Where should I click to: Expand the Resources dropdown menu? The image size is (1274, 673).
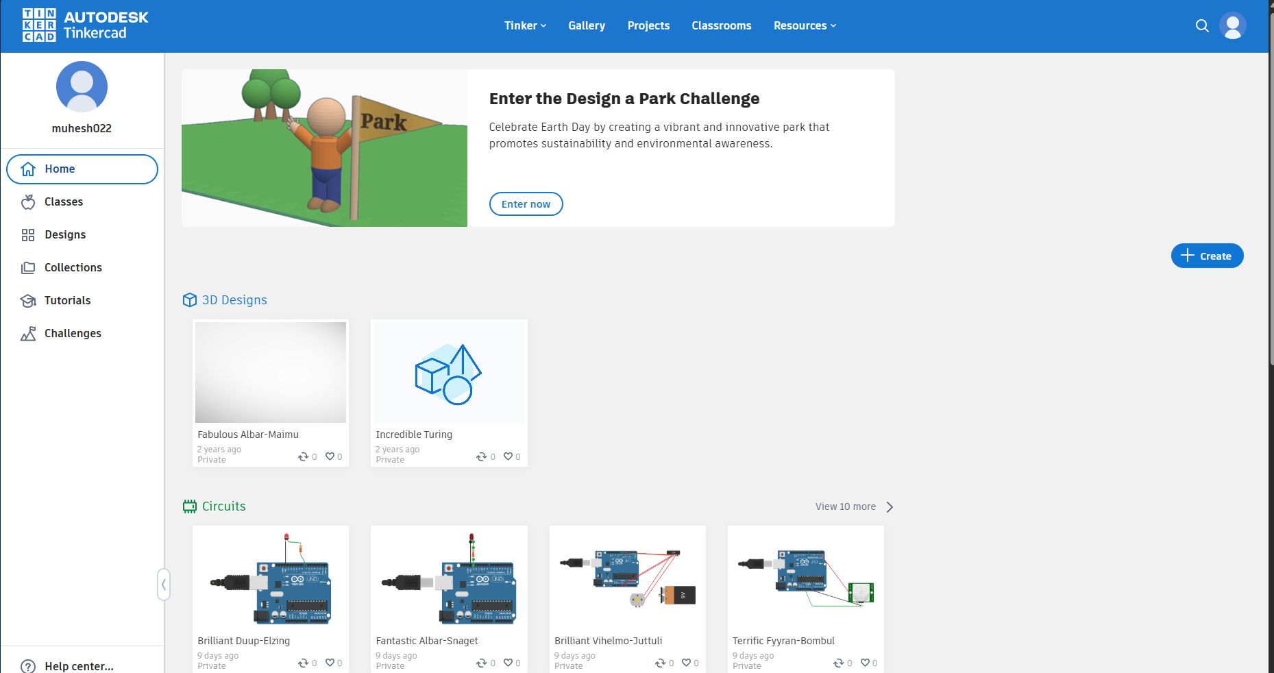[x=805, y=26]
